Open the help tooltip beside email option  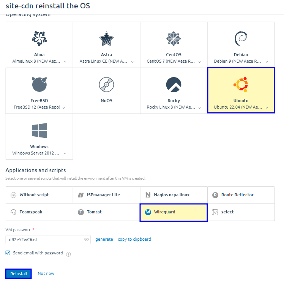(x=68, y=254)
